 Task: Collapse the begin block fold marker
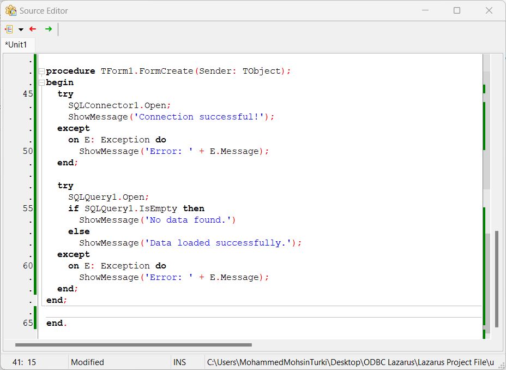(x=41, y=83)
